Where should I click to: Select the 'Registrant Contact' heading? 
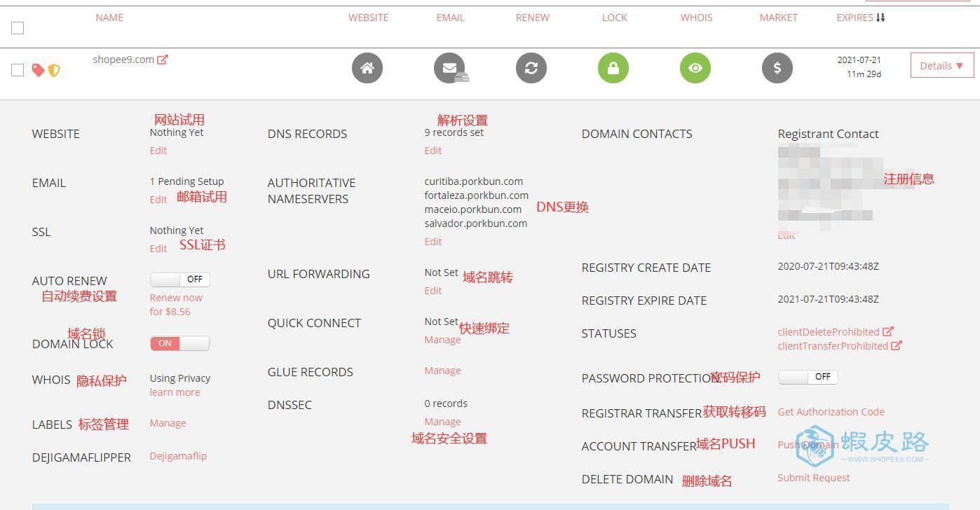[x=828, y=134]
